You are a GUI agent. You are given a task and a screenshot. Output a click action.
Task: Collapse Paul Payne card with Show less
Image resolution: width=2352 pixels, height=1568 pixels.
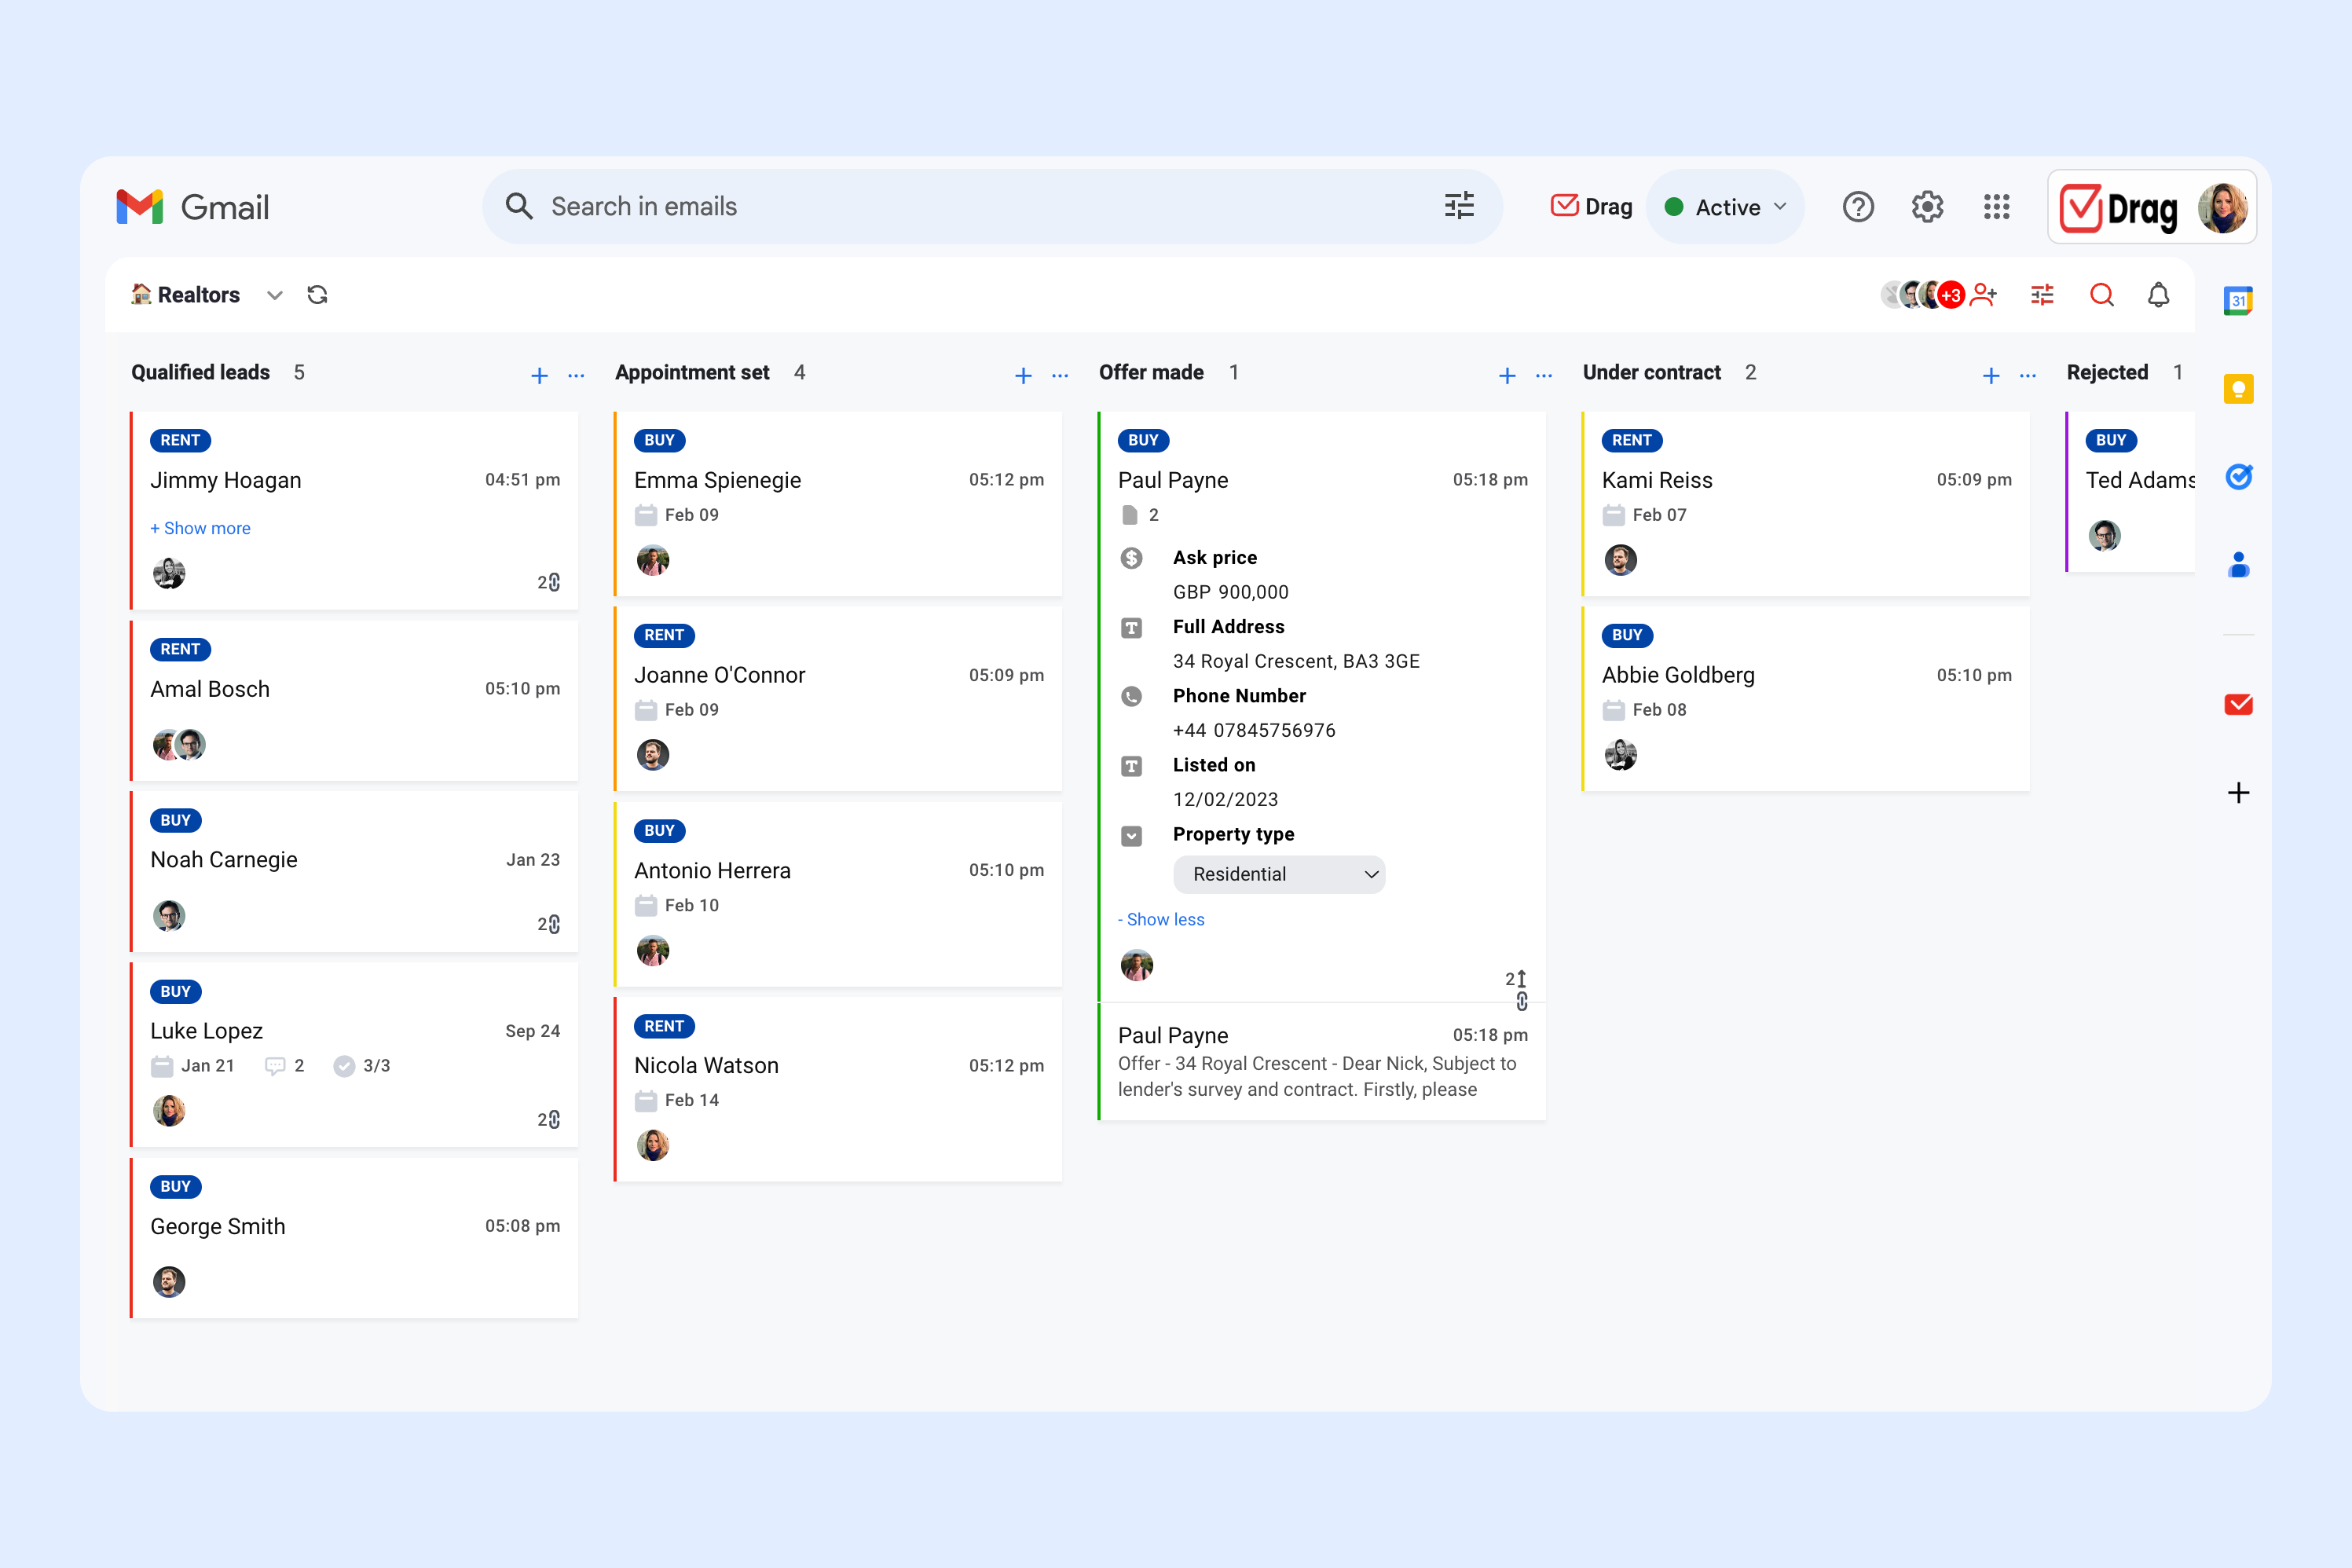click(1161, 919)
